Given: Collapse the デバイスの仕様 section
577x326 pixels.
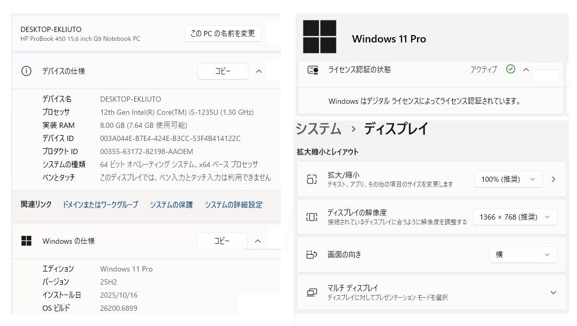Looking at the screenshot, I should coord(259,71).
